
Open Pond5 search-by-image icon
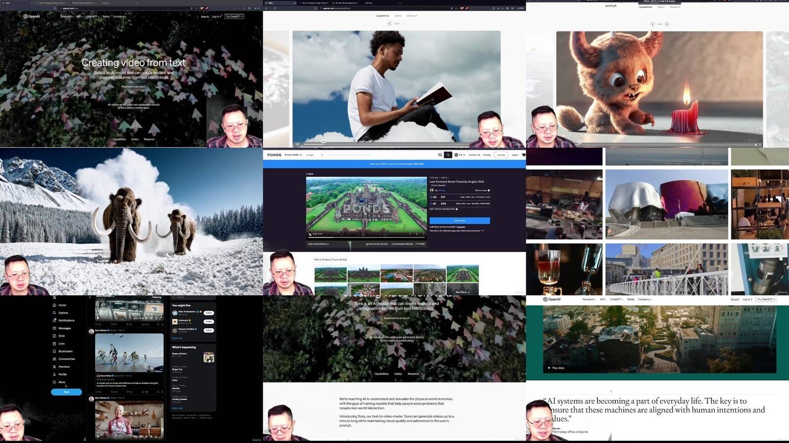pos(440,155)
